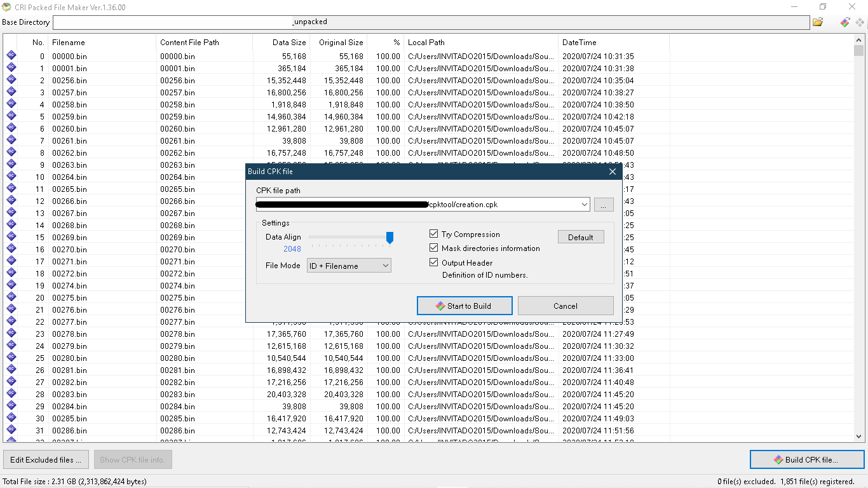Screen dimensions: 868x488
Task: Toggle the Output Header checkbox
Action: point(434,262)
